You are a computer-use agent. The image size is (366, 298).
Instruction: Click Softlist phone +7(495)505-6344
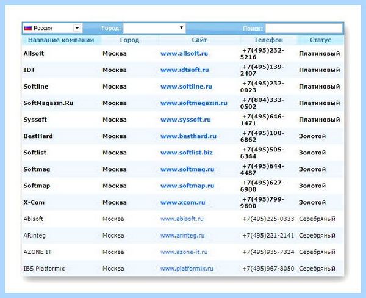262,153
